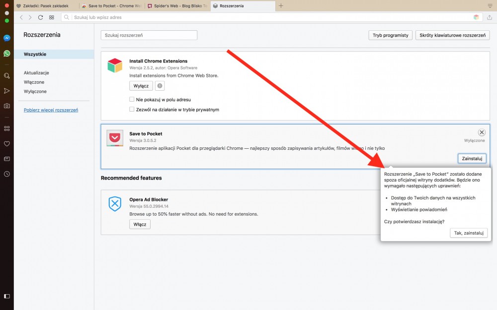Check 'Nie pokazuj w polu adresu'

pos(132,99)
